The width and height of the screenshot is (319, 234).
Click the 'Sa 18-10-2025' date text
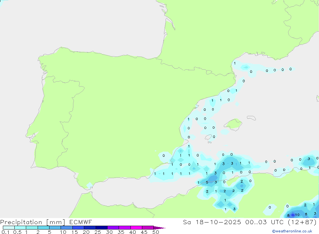tap(212, 222)
